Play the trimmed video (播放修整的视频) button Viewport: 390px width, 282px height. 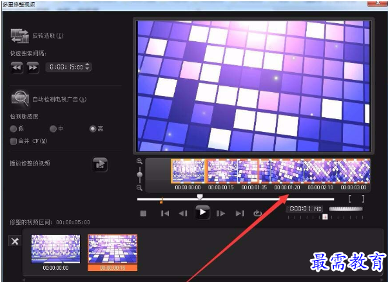(x=100, y=164)
